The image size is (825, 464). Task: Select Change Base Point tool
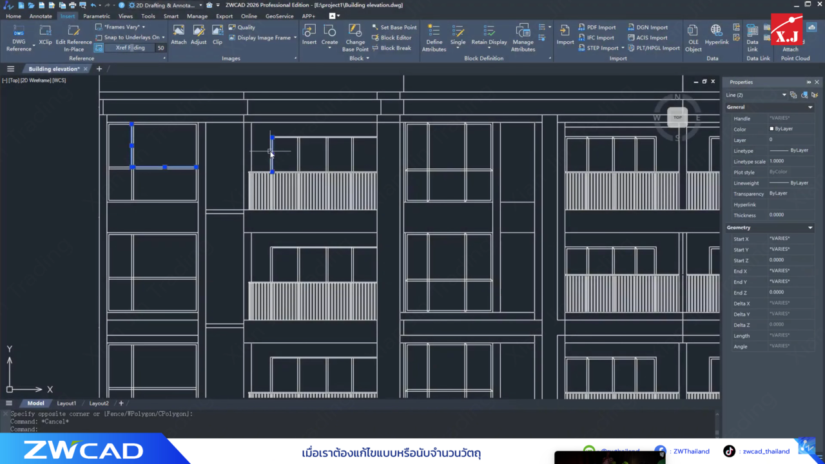click(x=355, y=38)
